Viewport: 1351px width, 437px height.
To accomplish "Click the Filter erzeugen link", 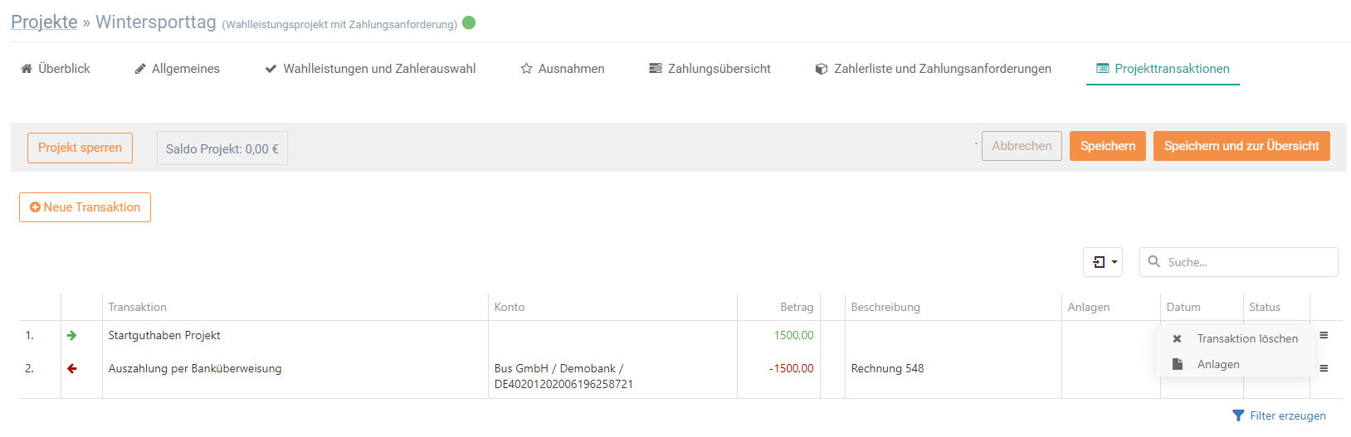I will pyautogui.click(x=1279, y=415).
